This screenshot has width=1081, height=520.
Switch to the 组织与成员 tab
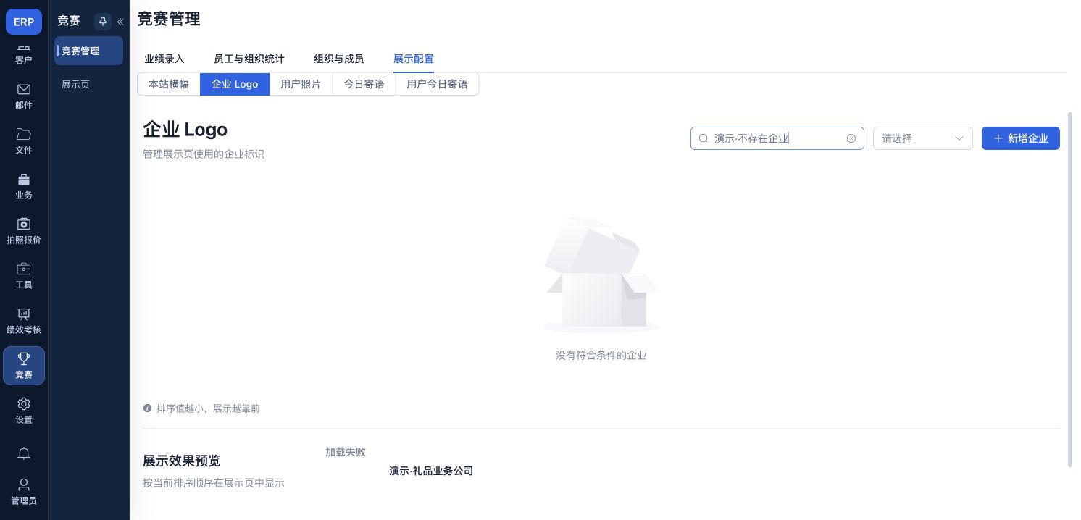(x=339, y=59)
